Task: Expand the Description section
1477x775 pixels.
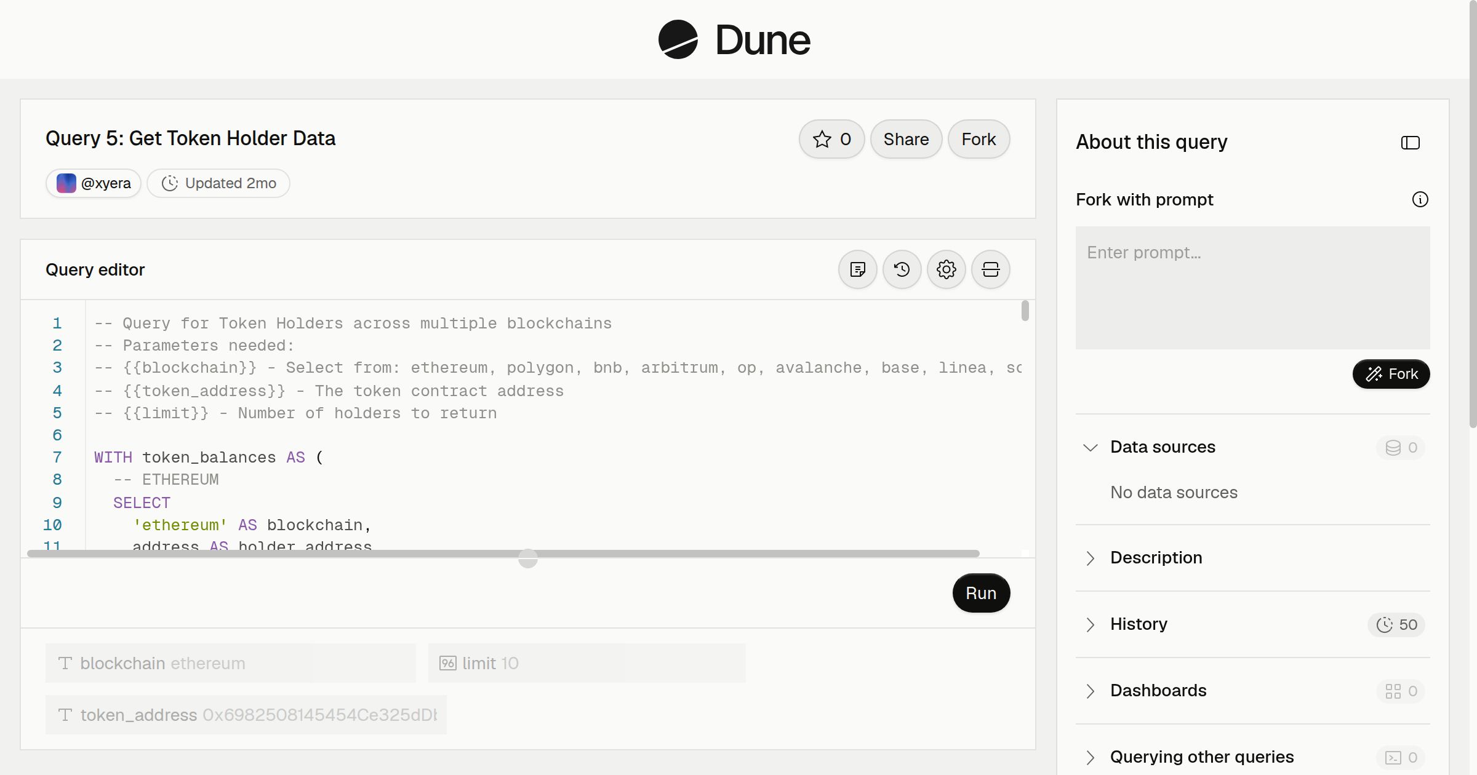Action: click(x=1090, y=558)
